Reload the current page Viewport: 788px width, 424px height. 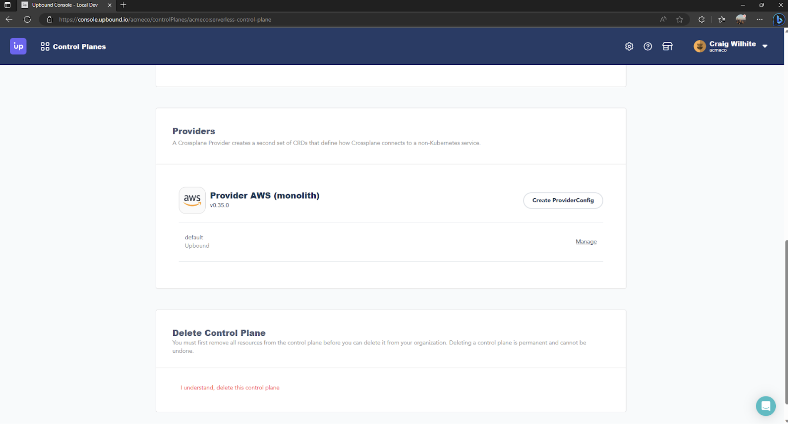[x=27, y=20]
